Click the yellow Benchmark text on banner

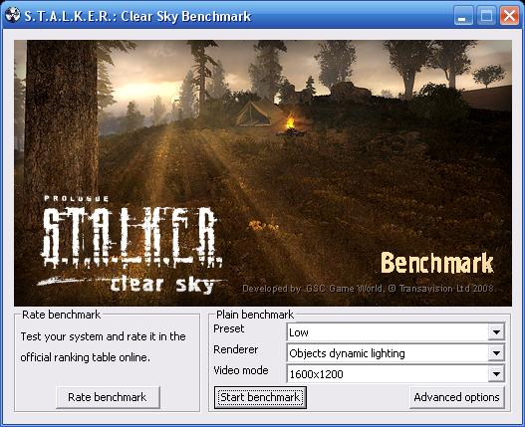(437, 263)
